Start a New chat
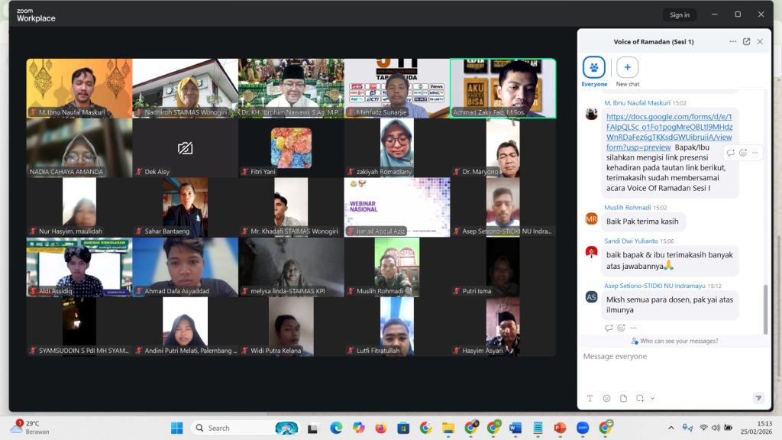 [627, 67]
